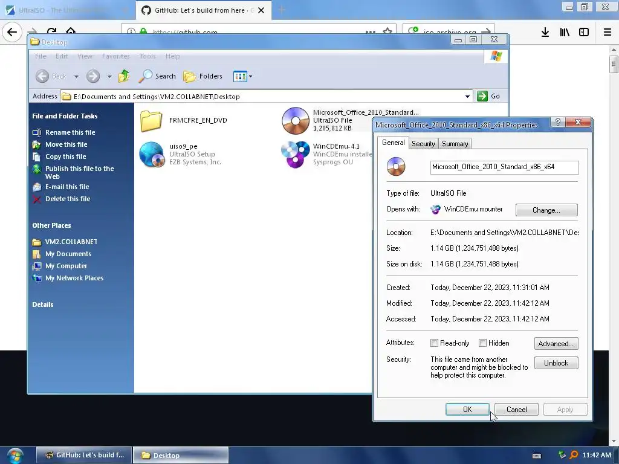This screenshot has width=619, height=464.
Task: Open the View menu in the Desktop window
Action: [x=85, y=56]
